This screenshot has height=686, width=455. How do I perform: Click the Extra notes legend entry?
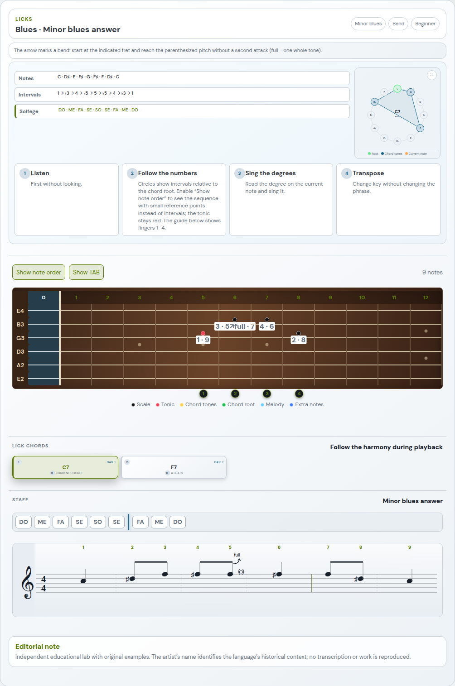[x=307, y=404]
